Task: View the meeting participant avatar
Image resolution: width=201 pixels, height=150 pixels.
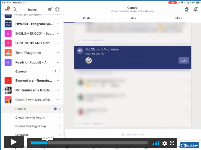Action: [x=89, y=60]
